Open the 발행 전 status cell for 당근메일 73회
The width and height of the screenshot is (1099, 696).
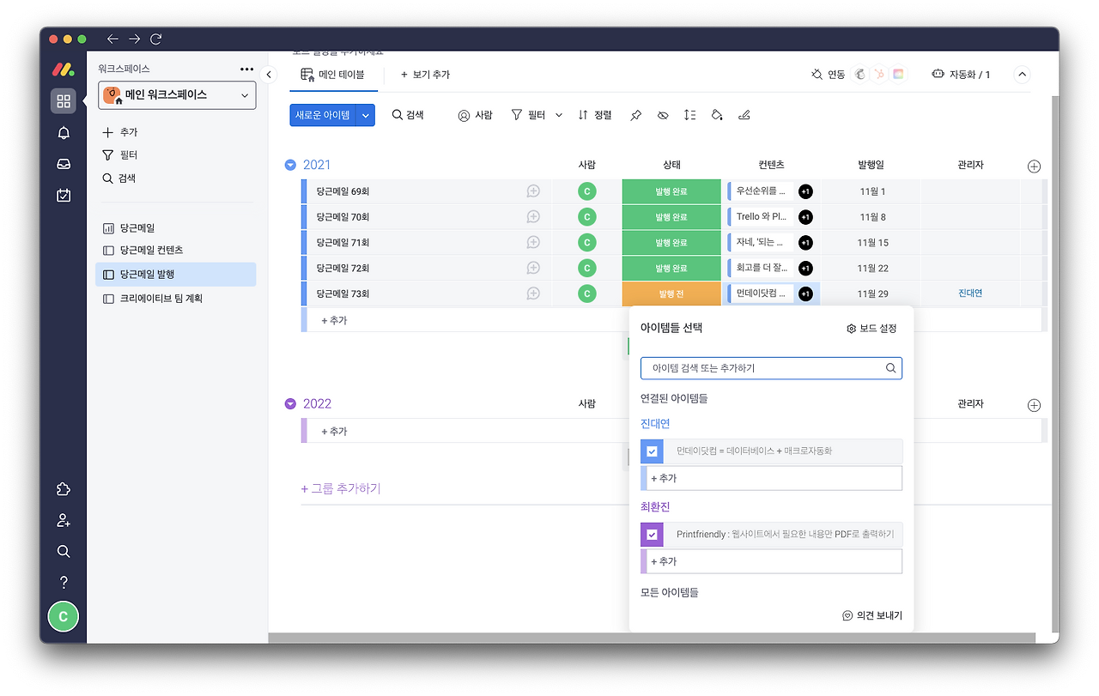pos(671,294)
